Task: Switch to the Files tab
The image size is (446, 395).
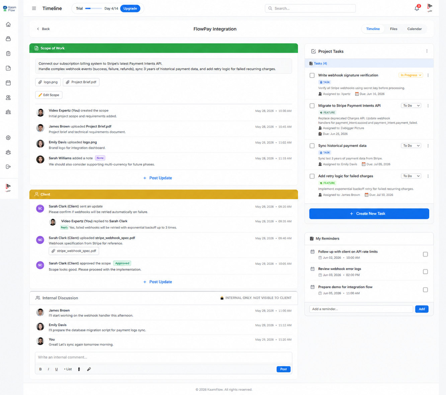Action: coord(393,29)
